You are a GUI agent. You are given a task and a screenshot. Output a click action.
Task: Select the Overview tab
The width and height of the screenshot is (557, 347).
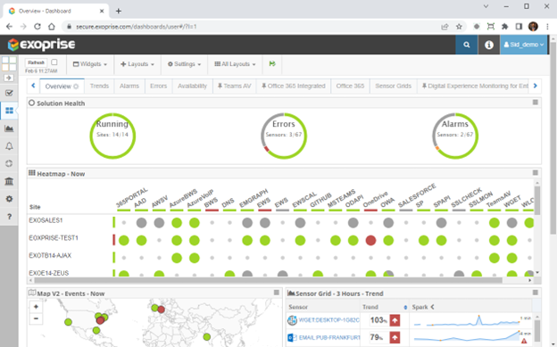(x=62, y=87)
